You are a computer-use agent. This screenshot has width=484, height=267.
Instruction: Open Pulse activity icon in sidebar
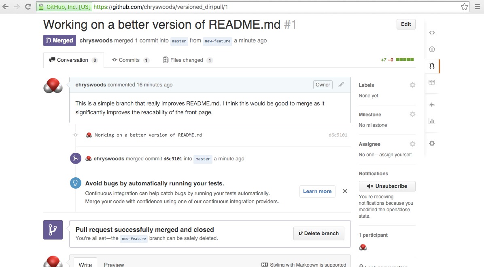432,105
